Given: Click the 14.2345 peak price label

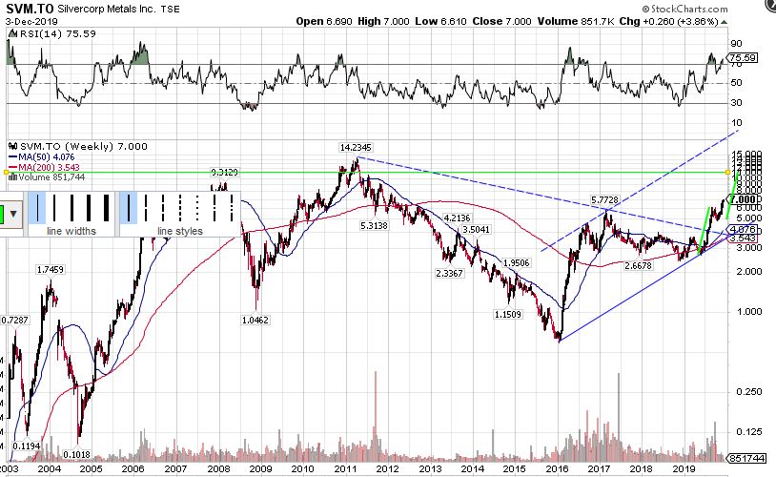Looking at the screenshot, I should 356,147.
